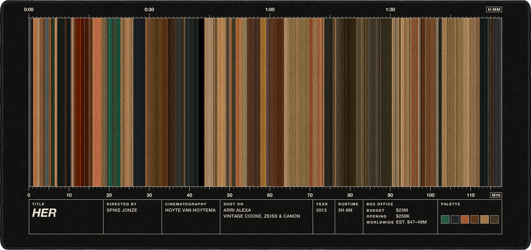
Task: Choose the orange palette swatch
Action: point(465,219)
